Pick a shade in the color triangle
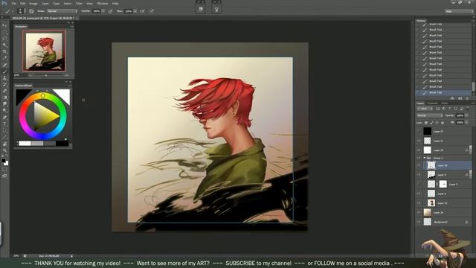This screenshot has width=476, height=268. pyautogui.click(x=45, y=116)
